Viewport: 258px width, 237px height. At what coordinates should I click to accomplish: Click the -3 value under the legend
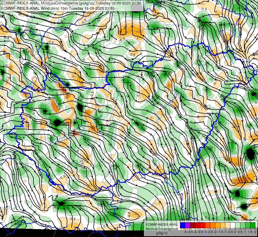click(205, 232)
